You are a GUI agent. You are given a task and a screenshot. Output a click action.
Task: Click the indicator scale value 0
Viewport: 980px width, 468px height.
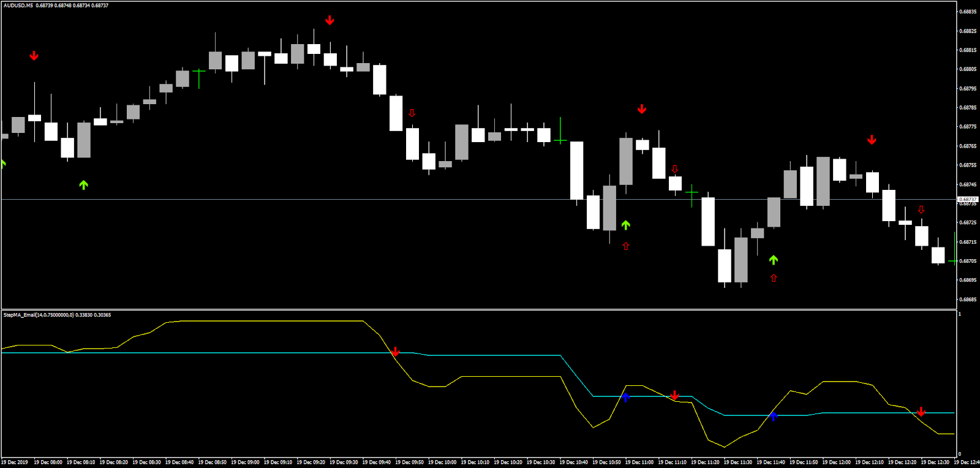tap(960, 454)
